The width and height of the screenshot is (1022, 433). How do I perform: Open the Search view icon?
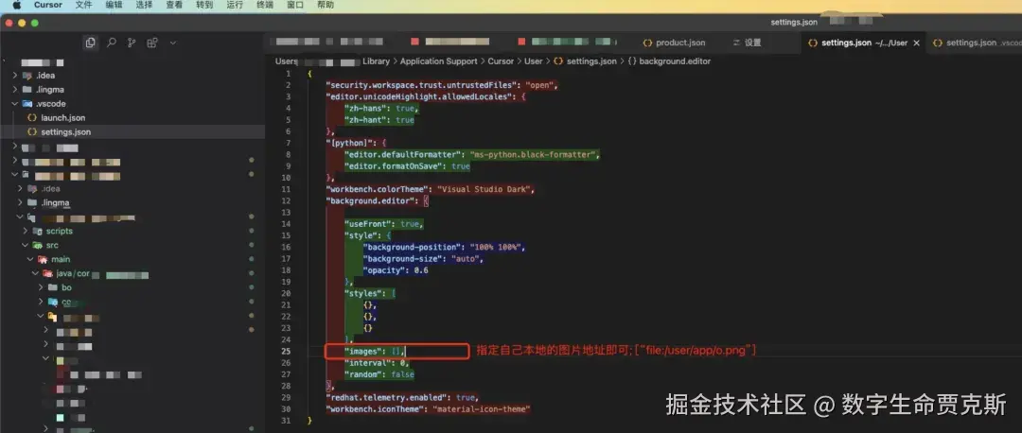[112, 43]
